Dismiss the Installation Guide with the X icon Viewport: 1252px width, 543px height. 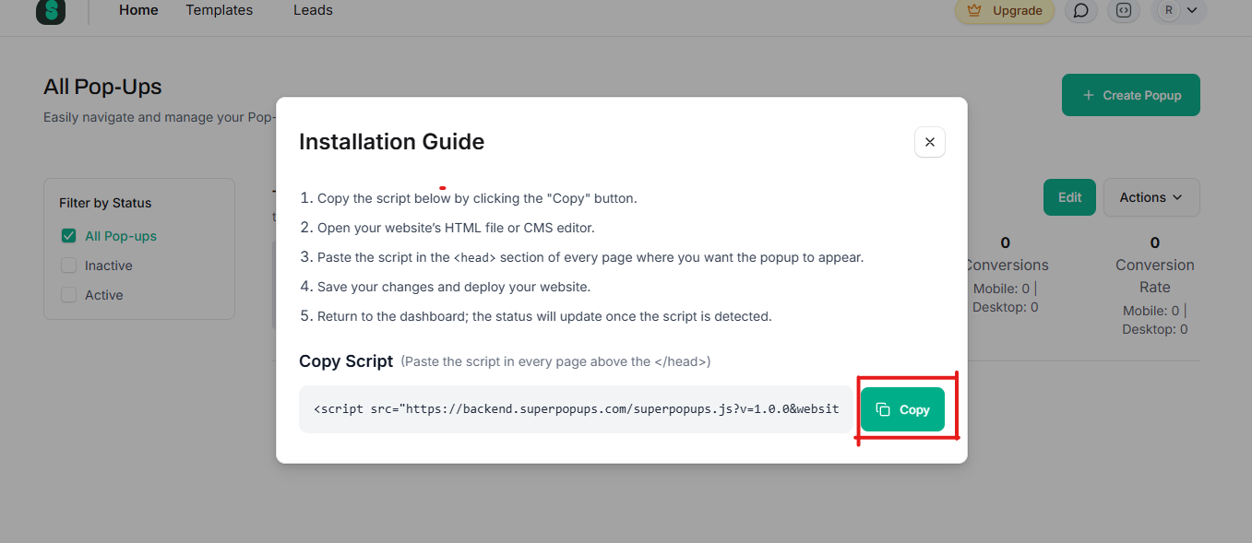929,142
